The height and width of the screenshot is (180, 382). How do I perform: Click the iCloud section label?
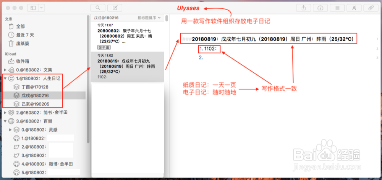pyautogui.click(x=10, y=54)
